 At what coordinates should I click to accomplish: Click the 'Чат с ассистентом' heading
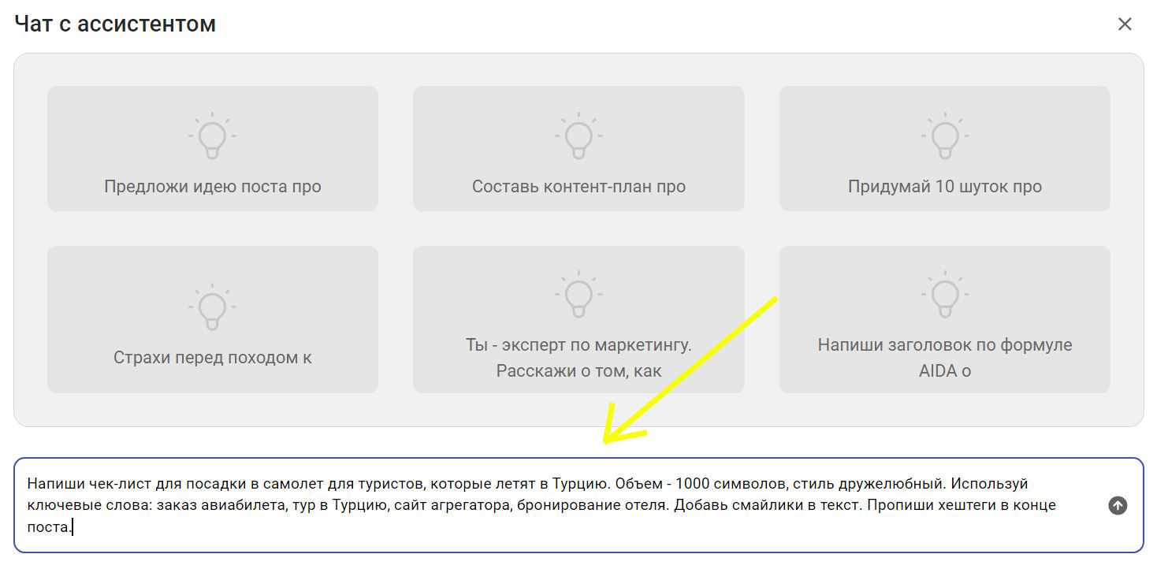(115, 24)
